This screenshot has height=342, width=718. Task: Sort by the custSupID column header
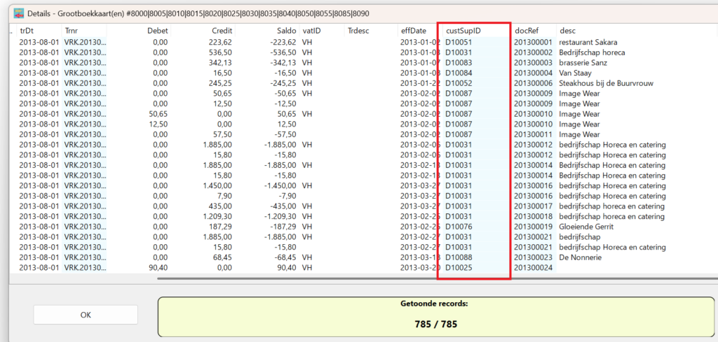[463, 31]
